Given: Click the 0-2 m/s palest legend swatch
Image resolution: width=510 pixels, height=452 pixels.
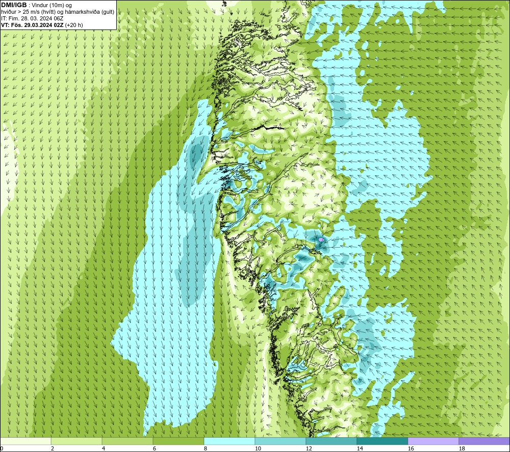Looking at the screenshot, I should (x=25, y=441).
